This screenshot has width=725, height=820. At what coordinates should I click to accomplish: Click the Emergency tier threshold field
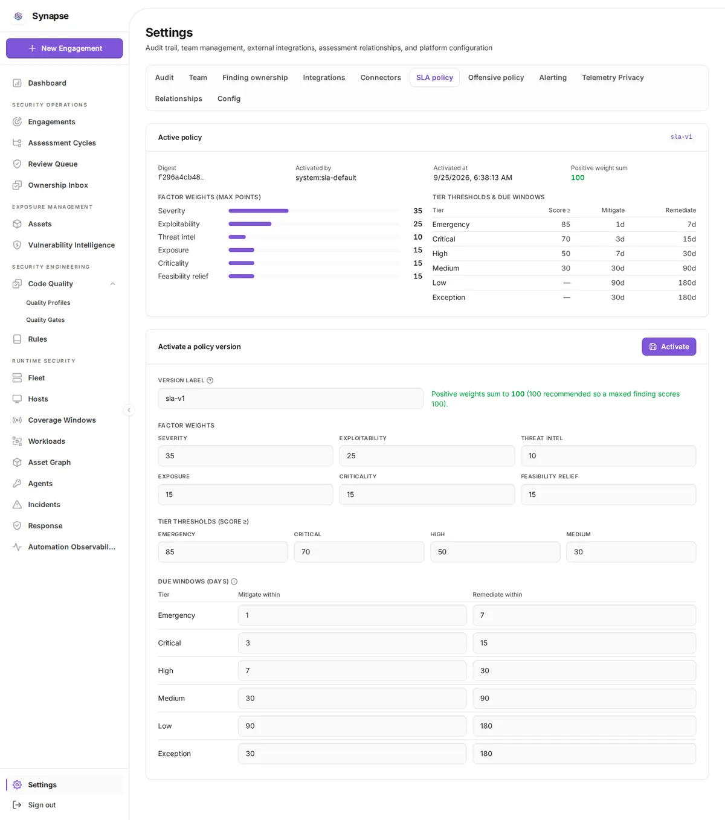223,552
